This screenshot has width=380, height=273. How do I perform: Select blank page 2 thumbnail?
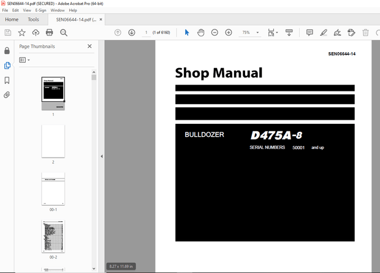(x=53, y=141)
